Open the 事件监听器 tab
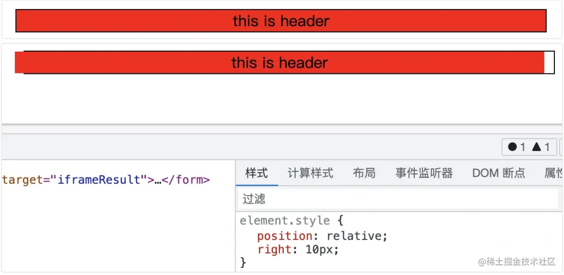The width and height of the screenshot is (564, 275). pos(424,173)
